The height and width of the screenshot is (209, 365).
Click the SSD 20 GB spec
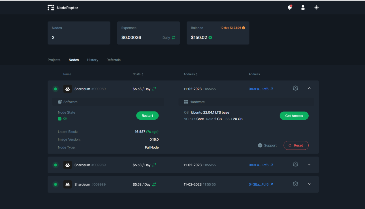[234, 119]
